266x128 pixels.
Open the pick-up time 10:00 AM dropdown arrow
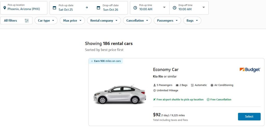point(164,8)
